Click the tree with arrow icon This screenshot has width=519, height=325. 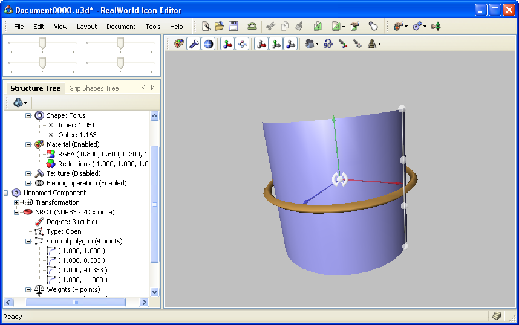(436, 26)
